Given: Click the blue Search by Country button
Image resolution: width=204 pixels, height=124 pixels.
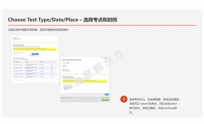Looking at the screenshot, I should pos(35,54).
